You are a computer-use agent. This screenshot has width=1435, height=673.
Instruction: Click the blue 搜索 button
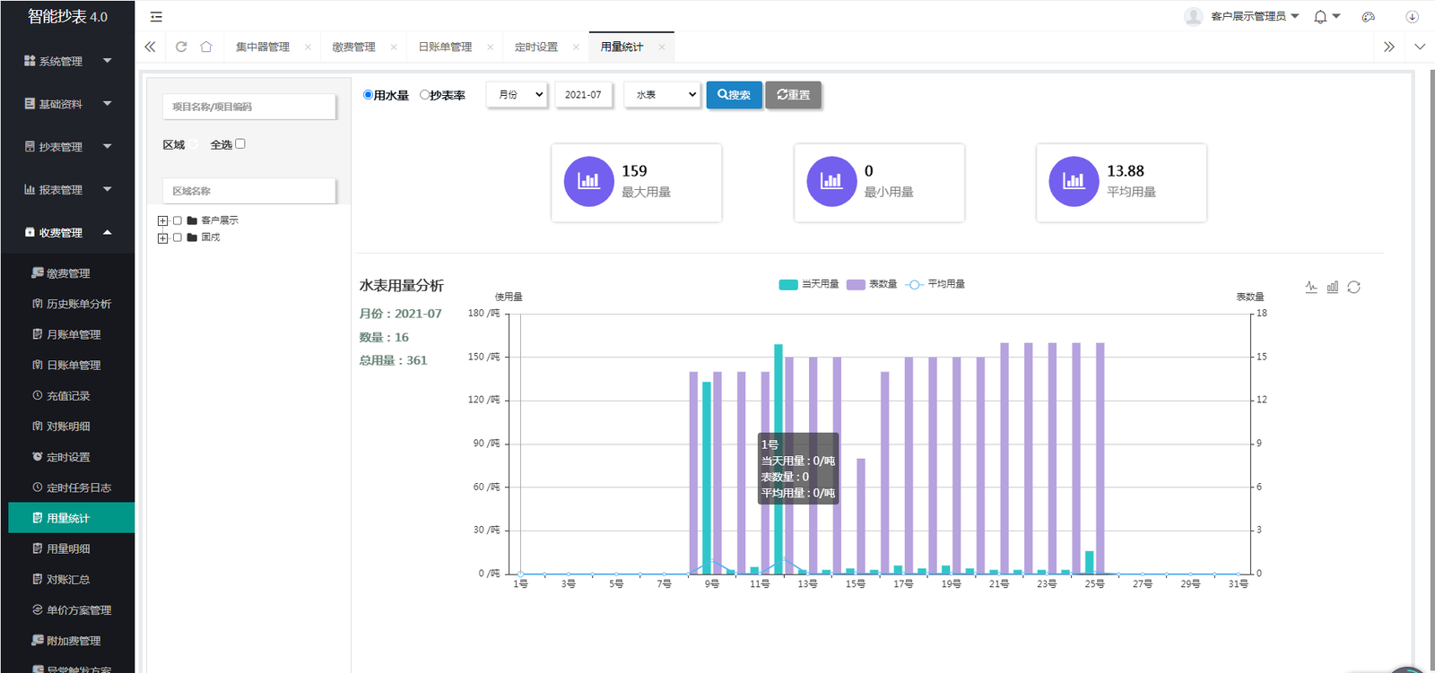tap(734, 95)
